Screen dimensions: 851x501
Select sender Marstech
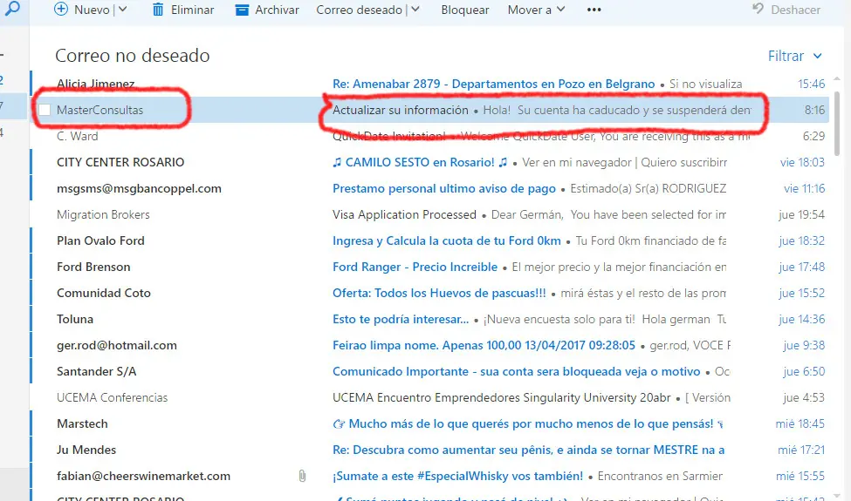tap(82, 423)
